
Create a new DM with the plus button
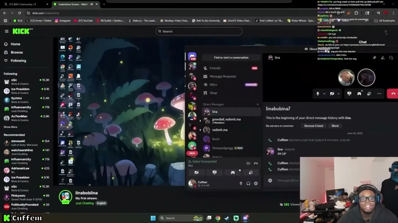257,104
